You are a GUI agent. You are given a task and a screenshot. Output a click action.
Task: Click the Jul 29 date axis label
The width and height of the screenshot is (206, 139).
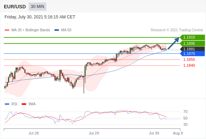coord(94,133)
